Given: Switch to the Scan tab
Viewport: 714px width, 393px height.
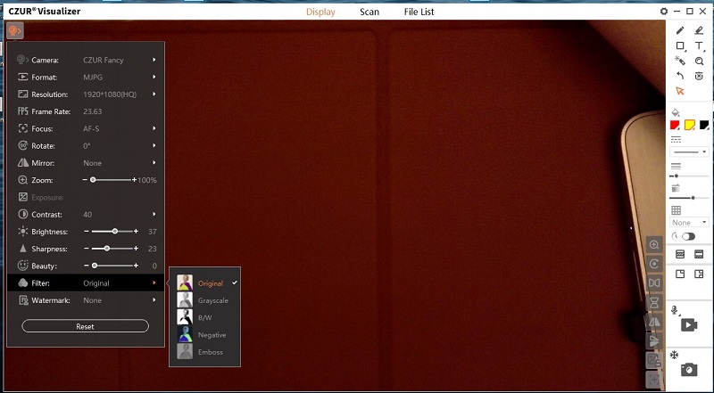Looking at the screenshot, I should 369,12.
